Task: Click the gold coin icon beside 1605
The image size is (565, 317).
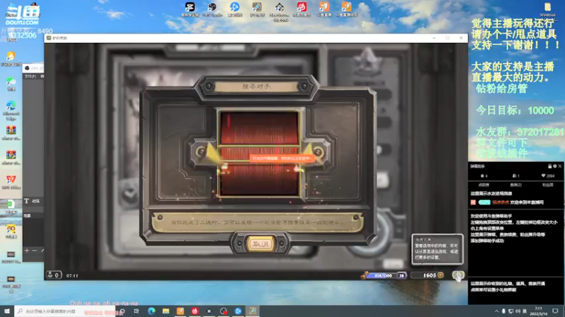Action: (x=440, y=275)
